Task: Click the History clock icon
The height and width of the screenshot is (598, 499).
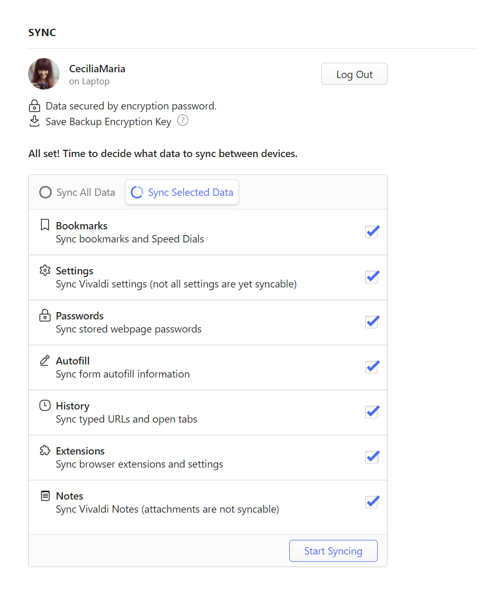Action: [45, 405]
